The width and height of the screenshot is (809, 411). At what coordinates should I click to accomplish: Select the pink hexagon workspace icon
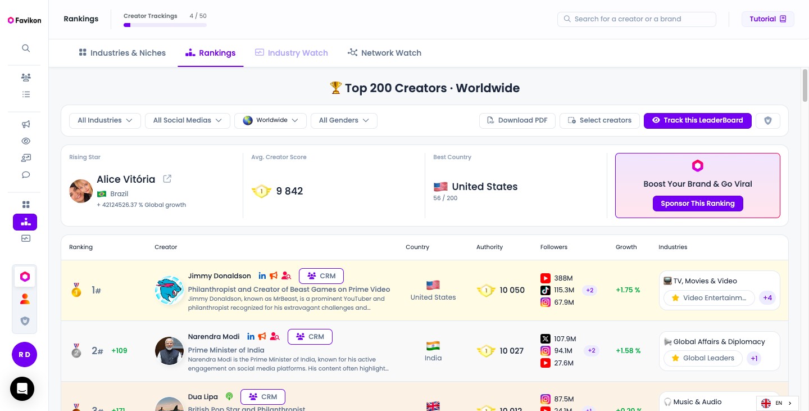click(x=25, y=277)
